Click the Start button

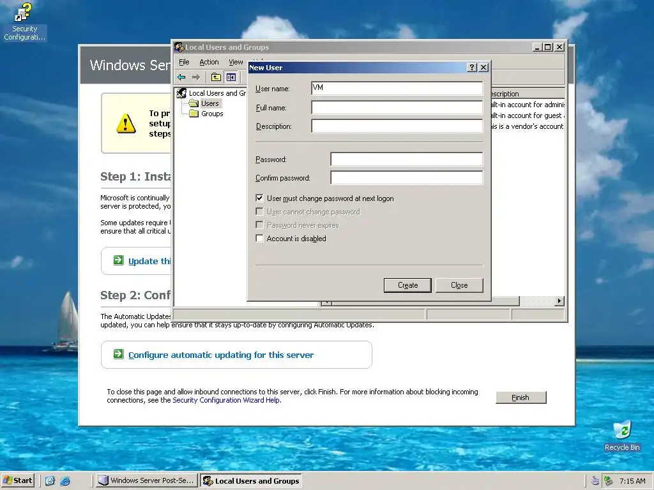(x=17, y=480)
